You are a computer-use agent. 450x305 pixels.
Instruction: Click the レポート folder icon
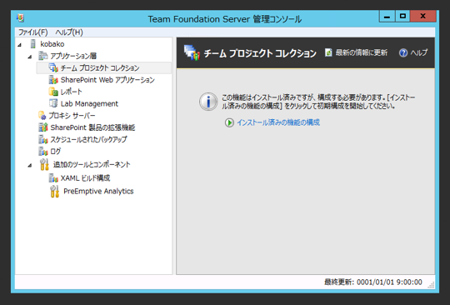coord(53,92)
